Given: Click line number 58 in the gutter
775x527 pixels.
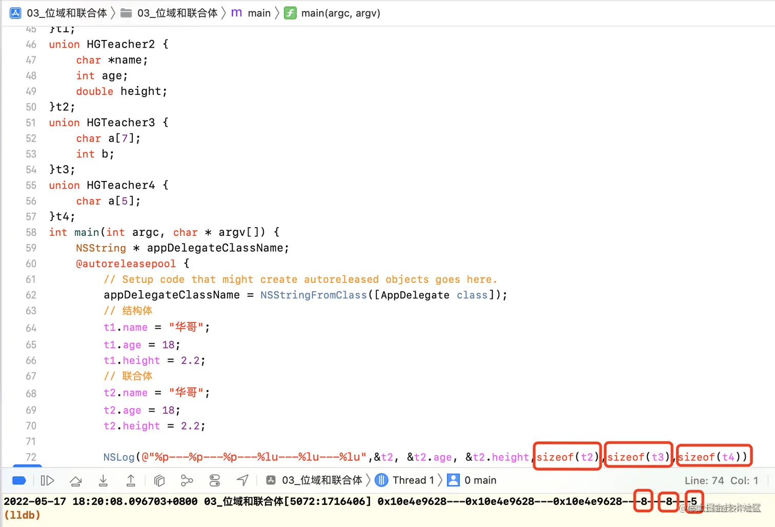Looking at the screenshot, I should point(31,232).
